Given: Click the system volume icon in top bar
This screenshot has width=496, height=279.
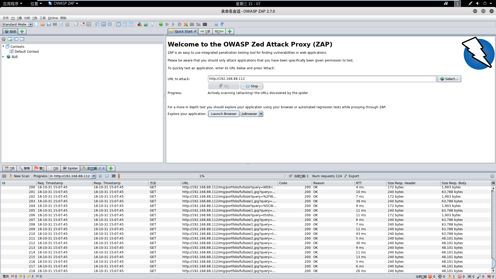Looking at the screenshot, I should tap(477, 3).
